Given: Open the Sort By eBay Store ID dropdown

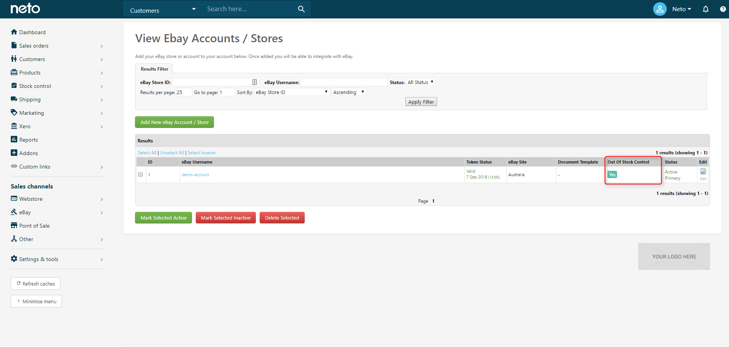Looking at the screenshot, I should (x=292, y=92).
